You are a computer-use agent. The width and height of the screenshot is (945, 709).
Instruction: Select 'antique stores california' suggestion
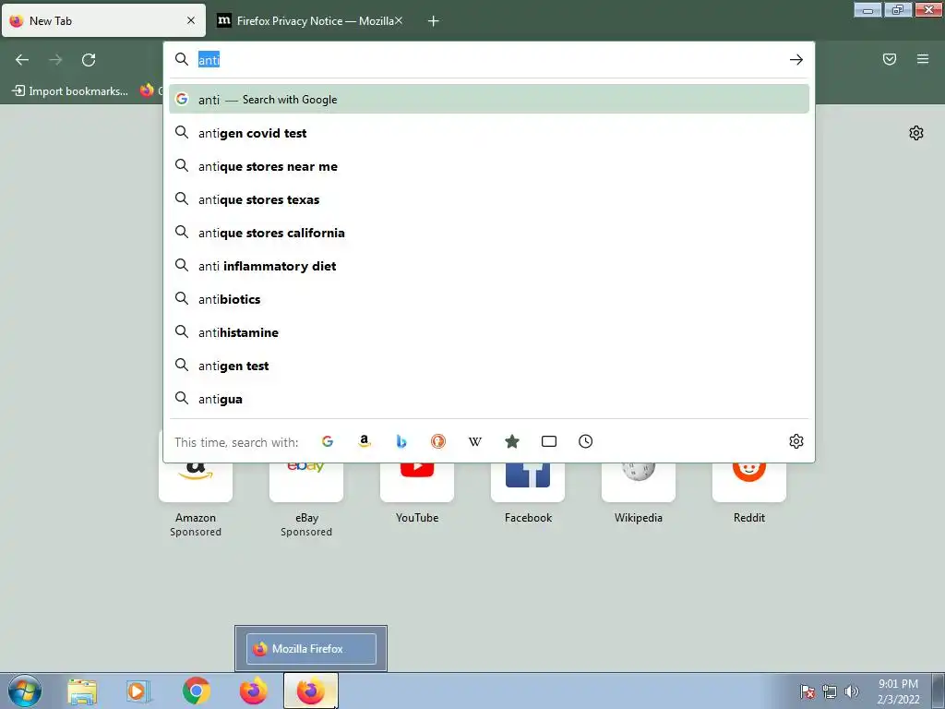click(489, 232)
